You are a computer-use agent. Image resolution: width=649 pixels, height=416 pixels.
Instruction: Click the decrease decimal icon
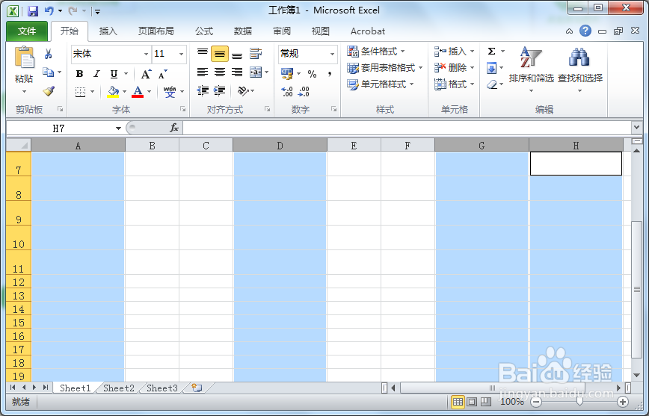(x=304, y=91)
